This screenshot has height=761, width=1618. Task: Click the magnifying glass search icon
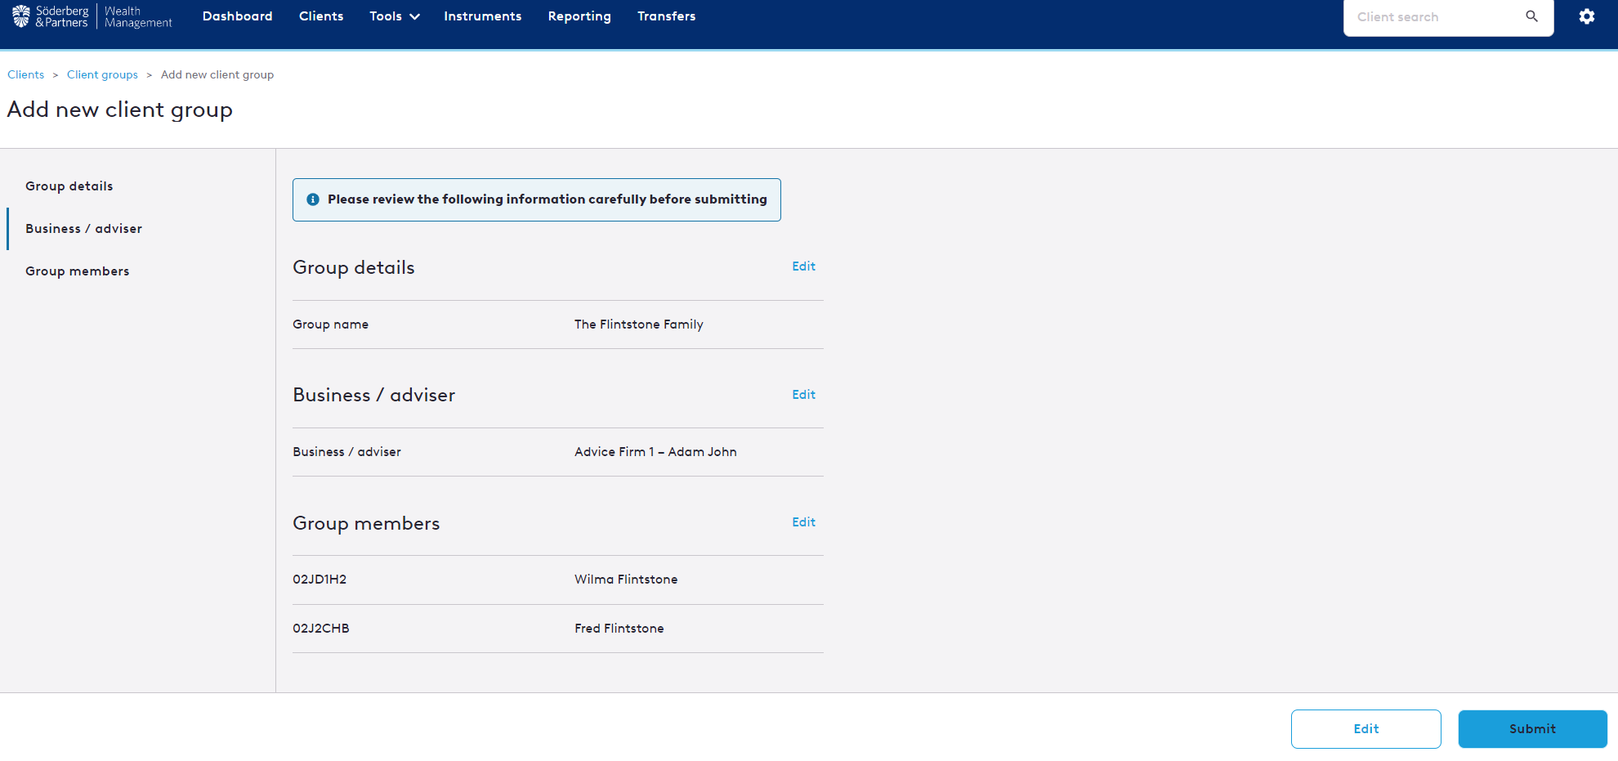coord(1531,16)
